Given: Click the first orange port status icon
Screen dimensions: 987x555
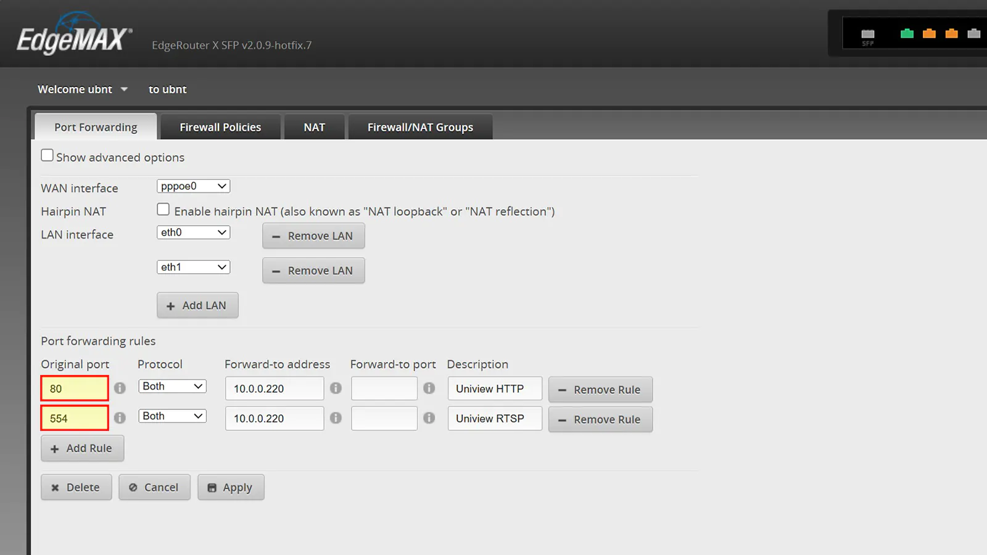Looking at the screenshot, I should coord(929,33).
